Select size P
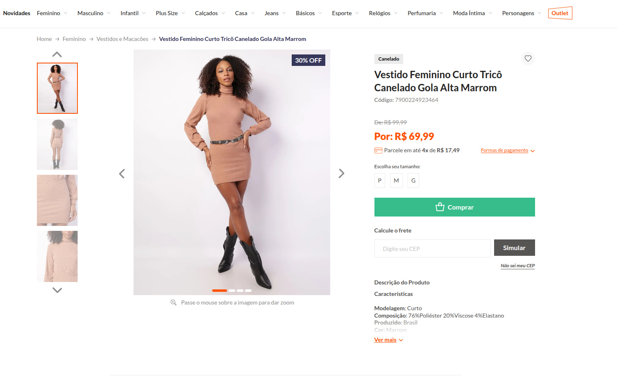The width and height of the screenshot is (617, 379). click(x=379, y=180)
